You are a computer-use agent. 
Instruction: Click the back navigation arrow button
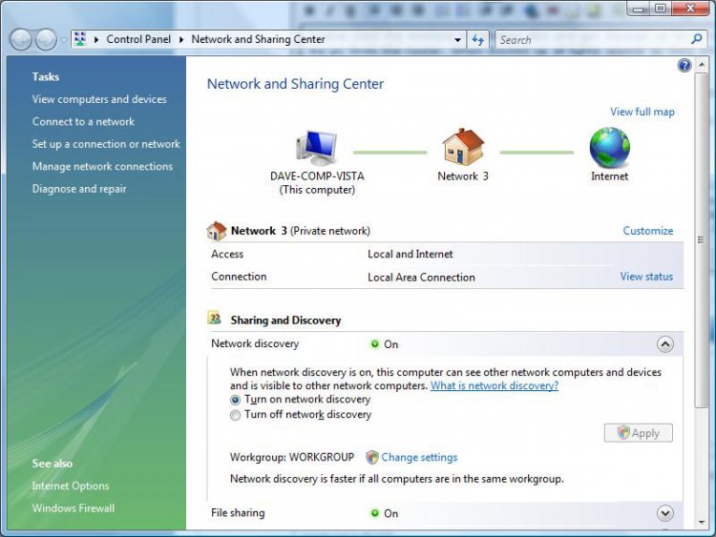(21, 40)
